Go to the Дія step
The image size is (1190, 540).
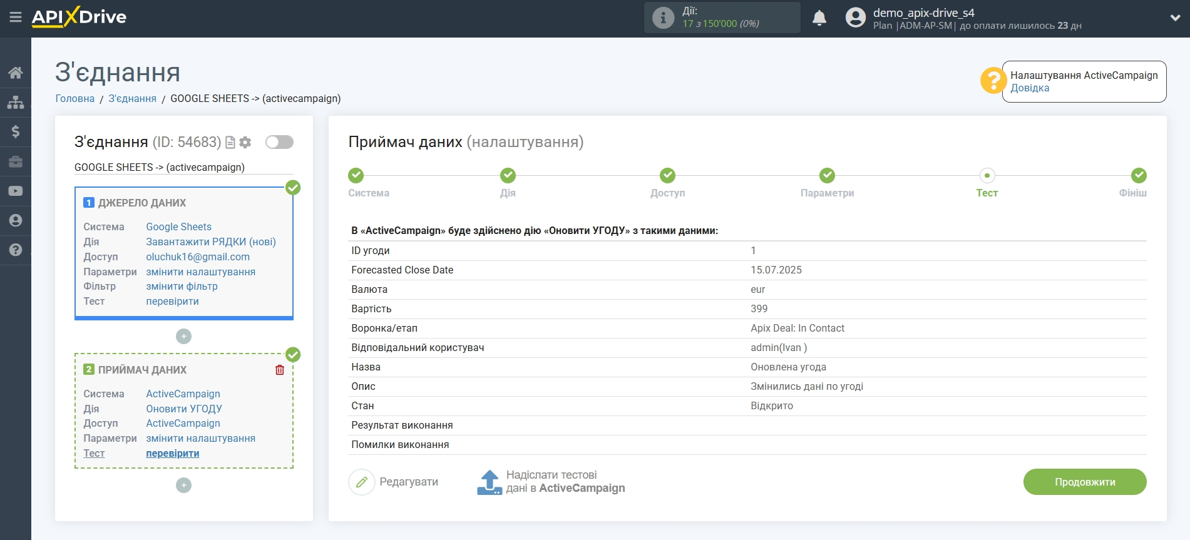tap(508, 176)
